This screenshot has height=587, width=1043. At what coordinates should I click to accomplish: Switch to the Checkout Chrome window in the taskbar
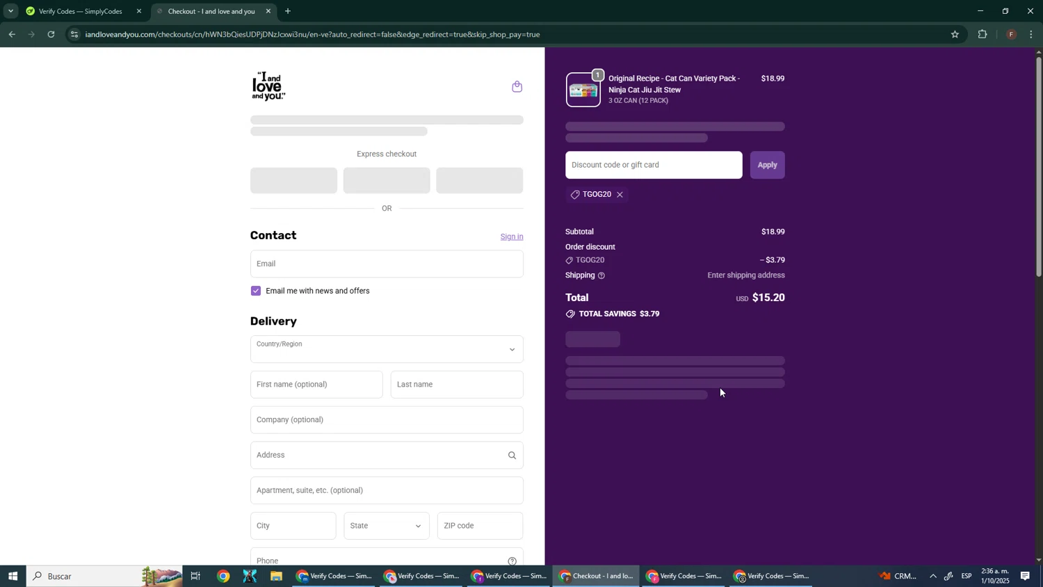point(597,577)
